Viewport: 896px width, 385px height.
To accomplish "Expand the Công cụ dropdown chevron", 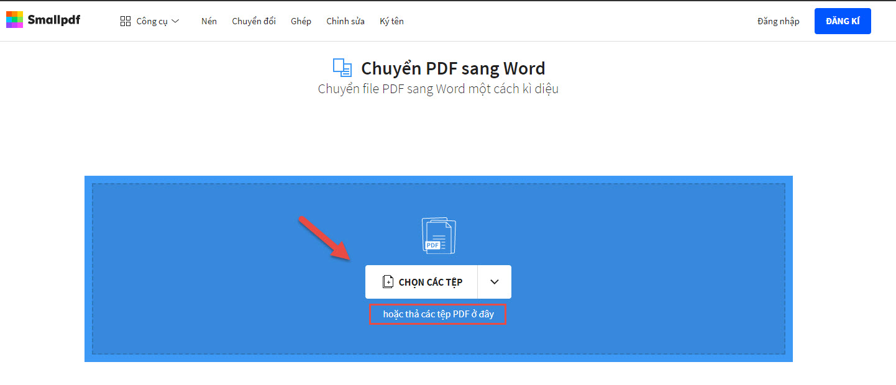I will click(x=175, y=21).
